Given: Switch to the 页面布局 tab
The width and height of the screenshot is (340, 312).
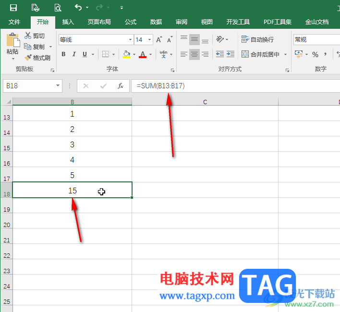Looking at the screenshot, I should tap(99, 22).
